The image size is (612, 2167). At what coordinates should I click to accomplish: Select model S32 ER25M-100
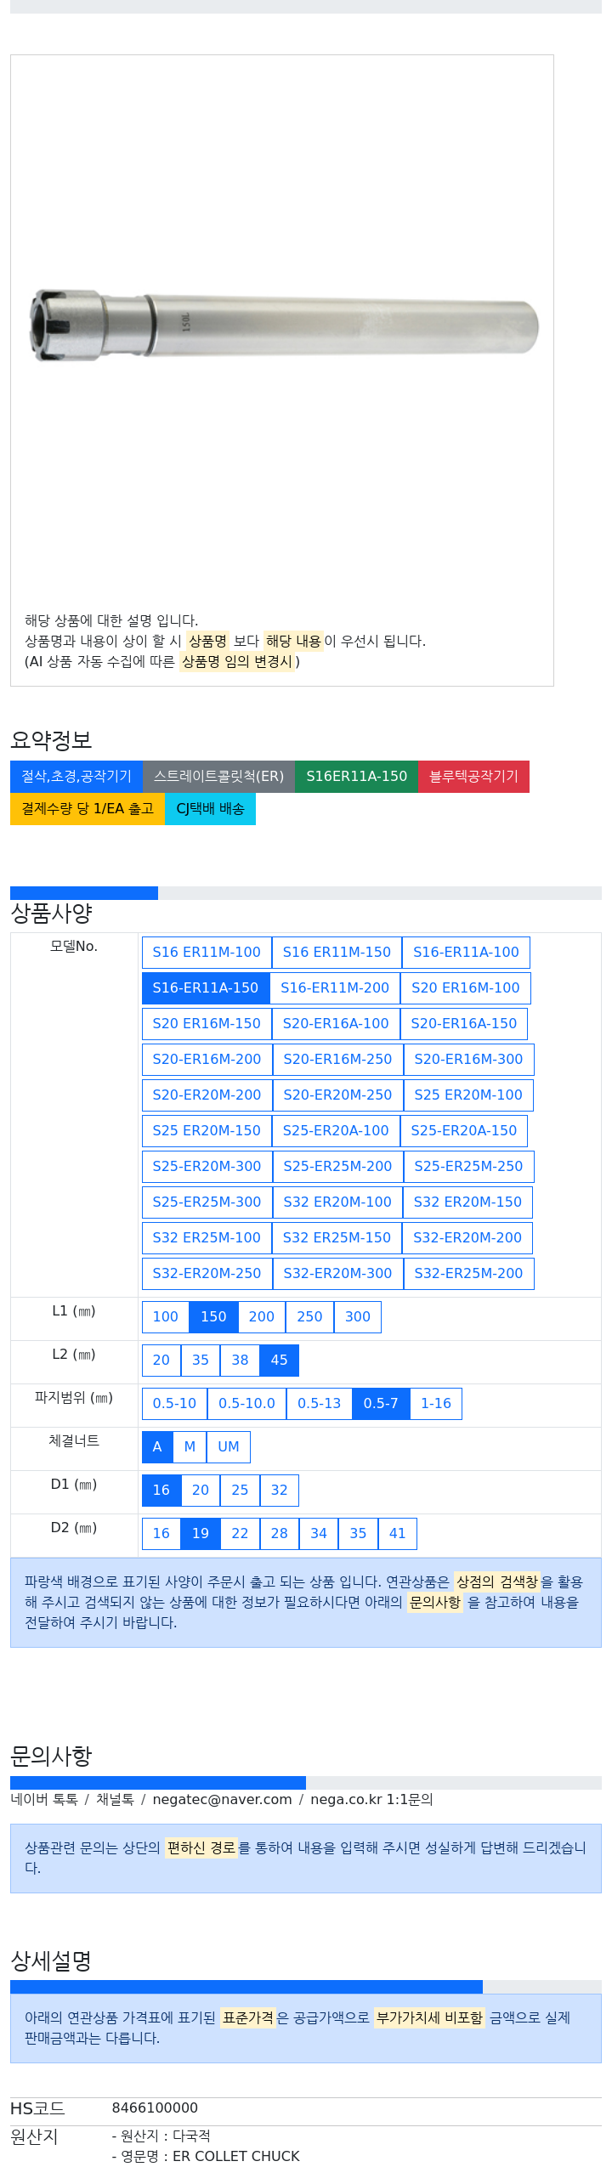point(207,1237)
